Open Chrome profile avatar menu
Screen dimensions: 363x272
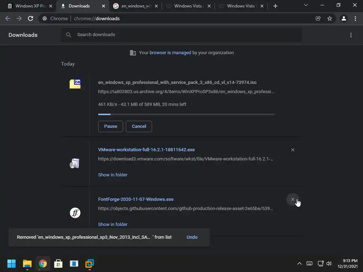click(x=344, y=18)
